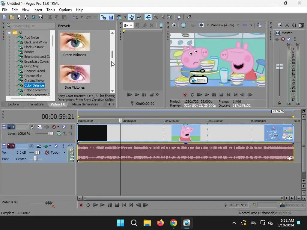Mute video track 1
This screenshot has width=307, height=230.
[x=64, y=127]
